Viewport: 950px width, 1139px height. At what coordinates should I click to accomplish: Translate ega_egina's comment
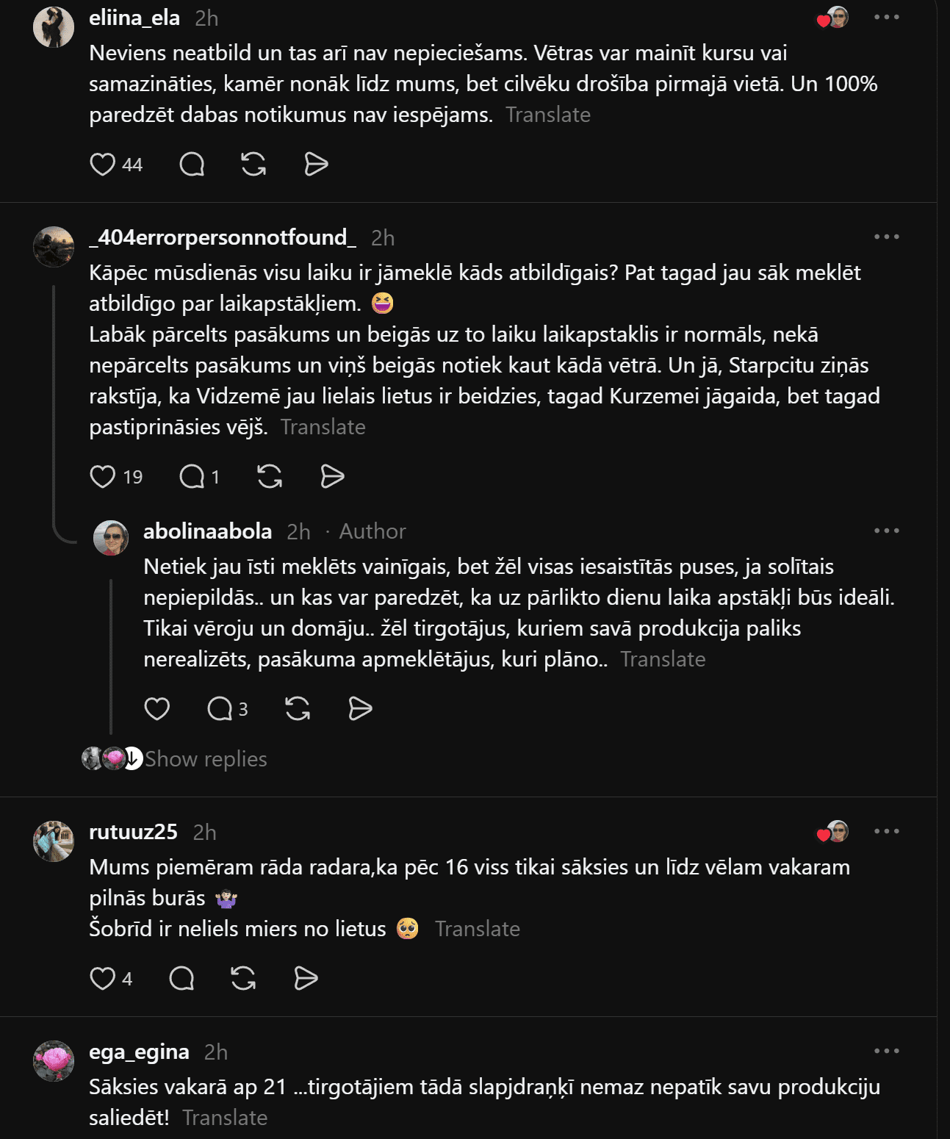(225, 1118)
